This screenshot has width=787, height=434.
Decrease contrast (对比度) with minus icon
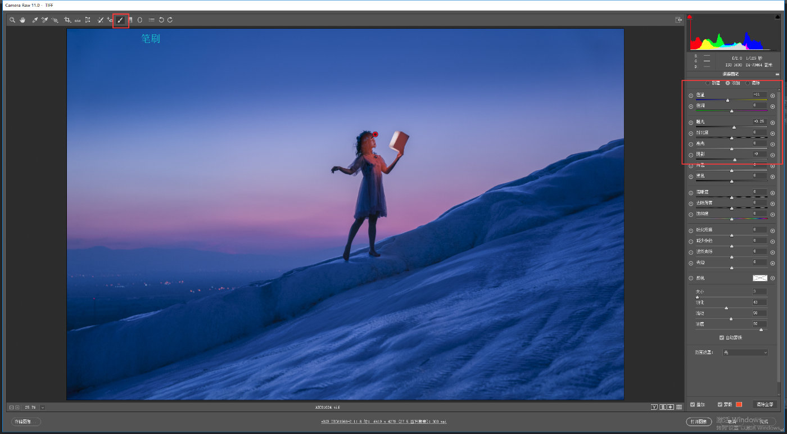691,133
